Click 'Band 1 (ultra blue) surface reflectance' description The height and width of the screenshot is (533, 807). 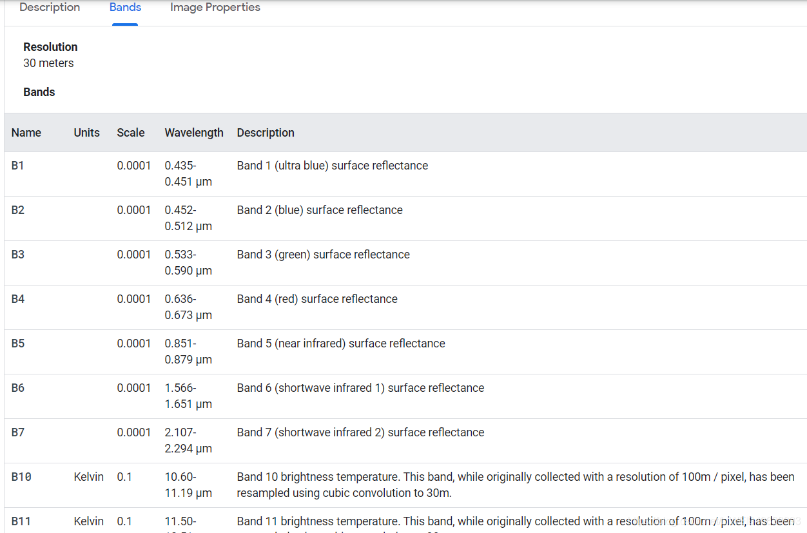pos(333,166)
